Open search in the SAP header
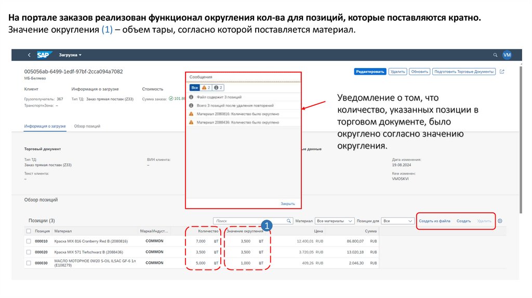The height and width of the screenshot is (298, 532). (x=495, y=55)
